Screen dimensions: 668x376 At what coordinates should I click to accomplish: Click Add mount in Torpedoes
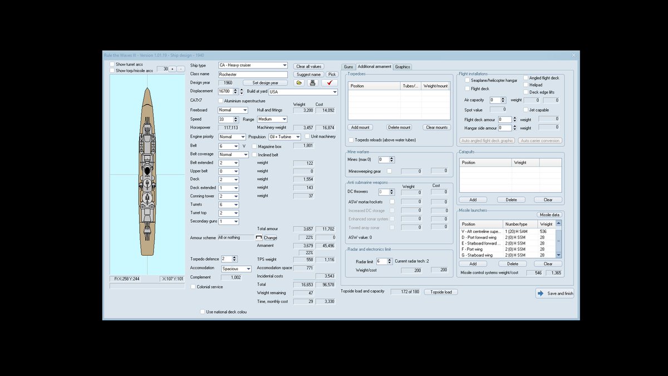pos(361,128)
